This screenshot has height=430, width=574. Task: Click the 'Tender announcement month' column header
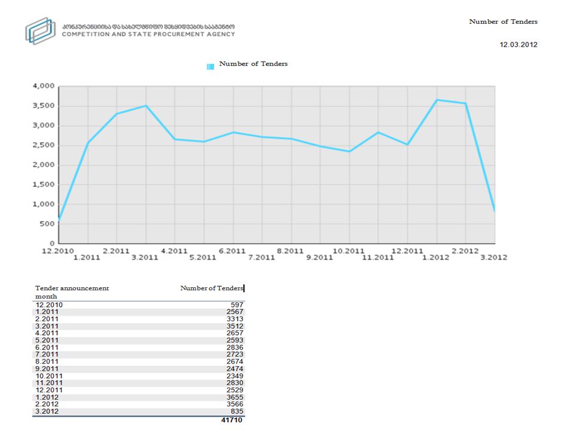click(72, 292)
